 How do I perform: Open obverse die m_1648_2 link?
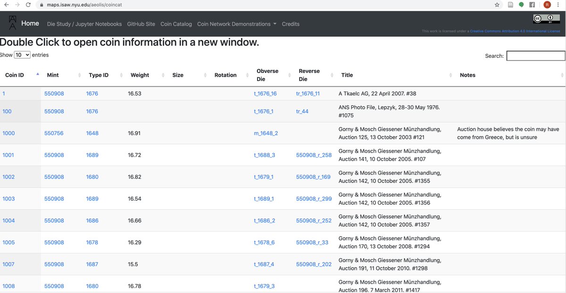pos(266,133)
